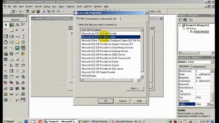Open Add Standard EXE Project dropdown arrow
Image resolution: width=219 pixels, height=123 pixels.
17,12
